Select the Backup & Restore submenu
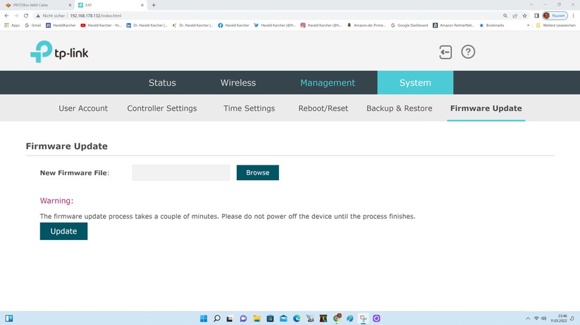Image resolution: width=580 pixels, height=325 pixels. tap(399, 108)
